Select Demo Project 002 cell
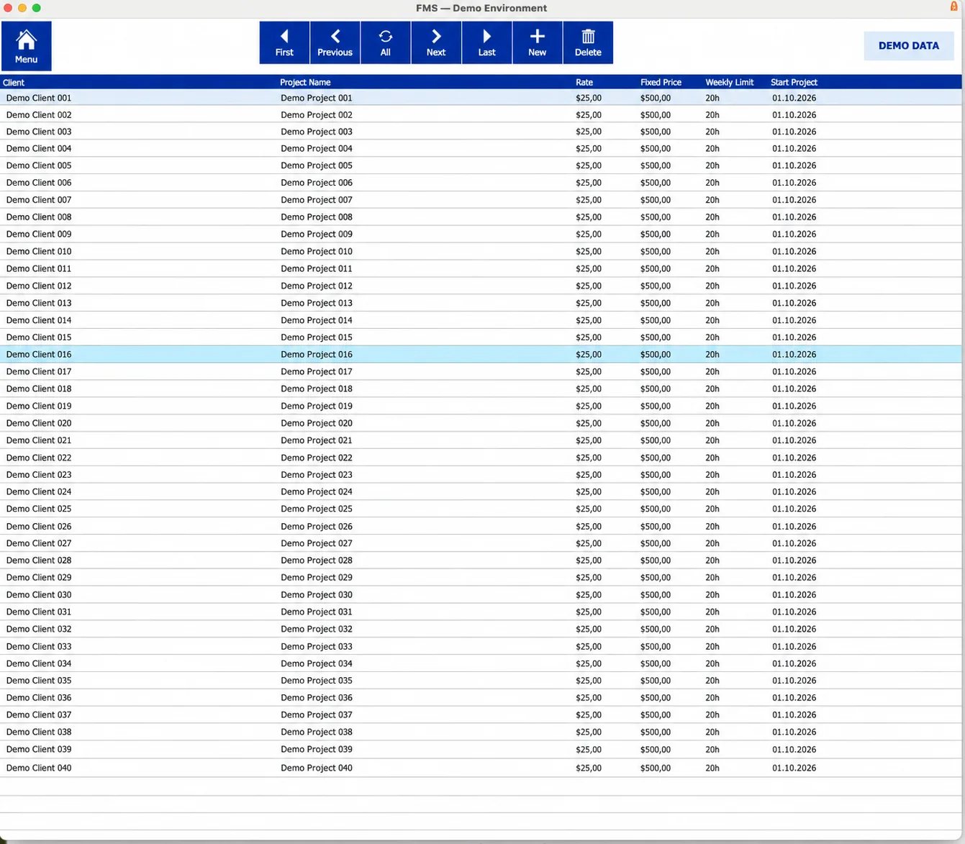 (317, 115)
